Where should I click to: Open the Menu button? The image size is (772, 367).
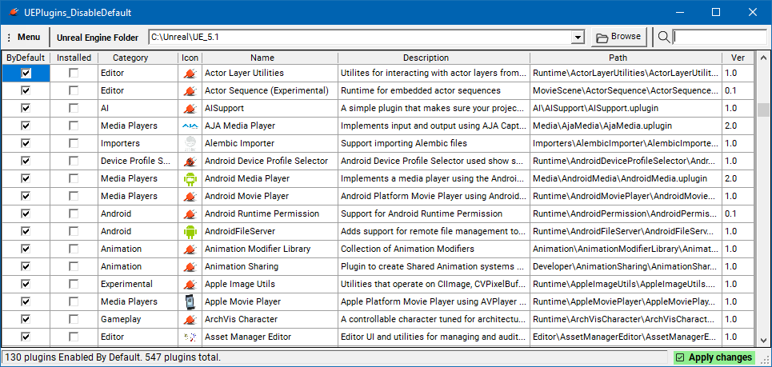click(x=23, y=37)
